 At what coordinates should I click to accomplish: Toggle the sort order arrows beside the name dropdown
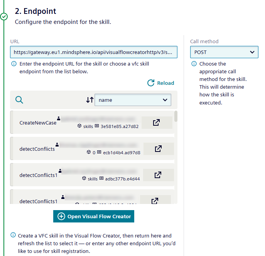click(89, 100)
